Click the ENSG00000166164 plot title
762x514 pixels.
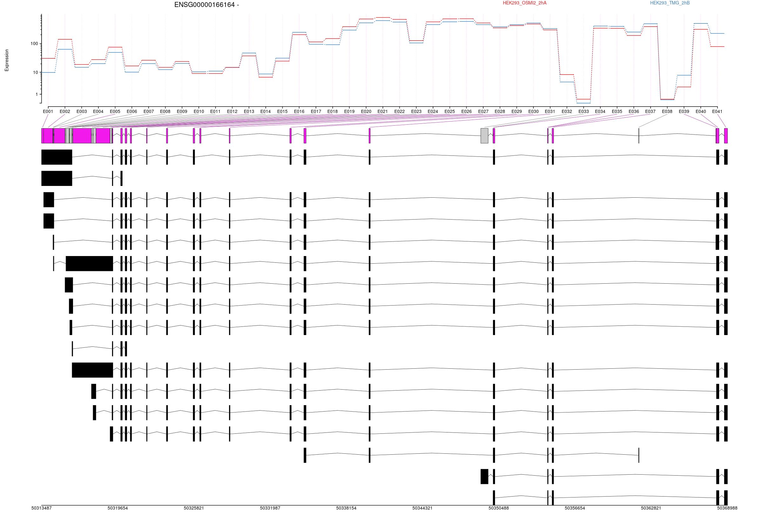(207, 4)
